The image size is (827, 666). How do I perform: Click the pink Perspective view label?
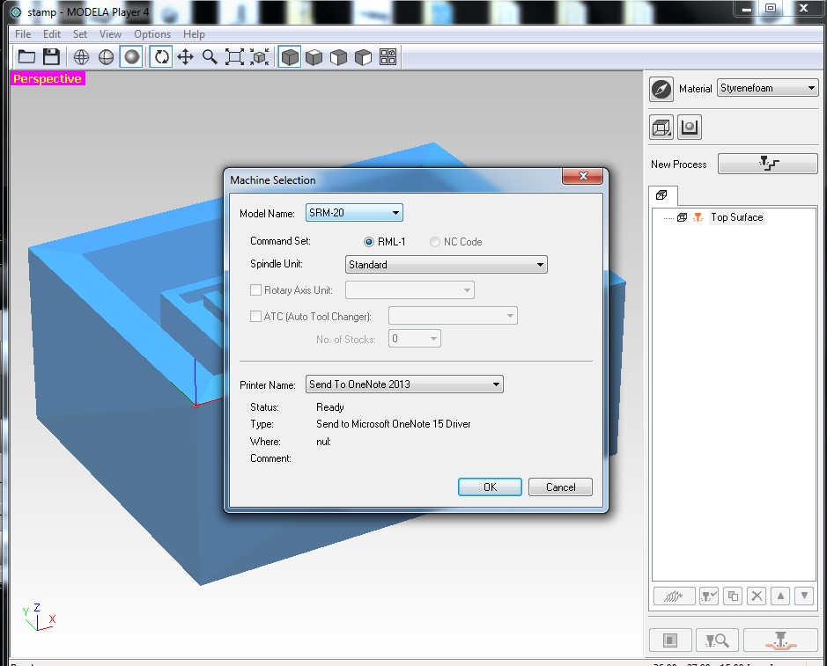48,79
